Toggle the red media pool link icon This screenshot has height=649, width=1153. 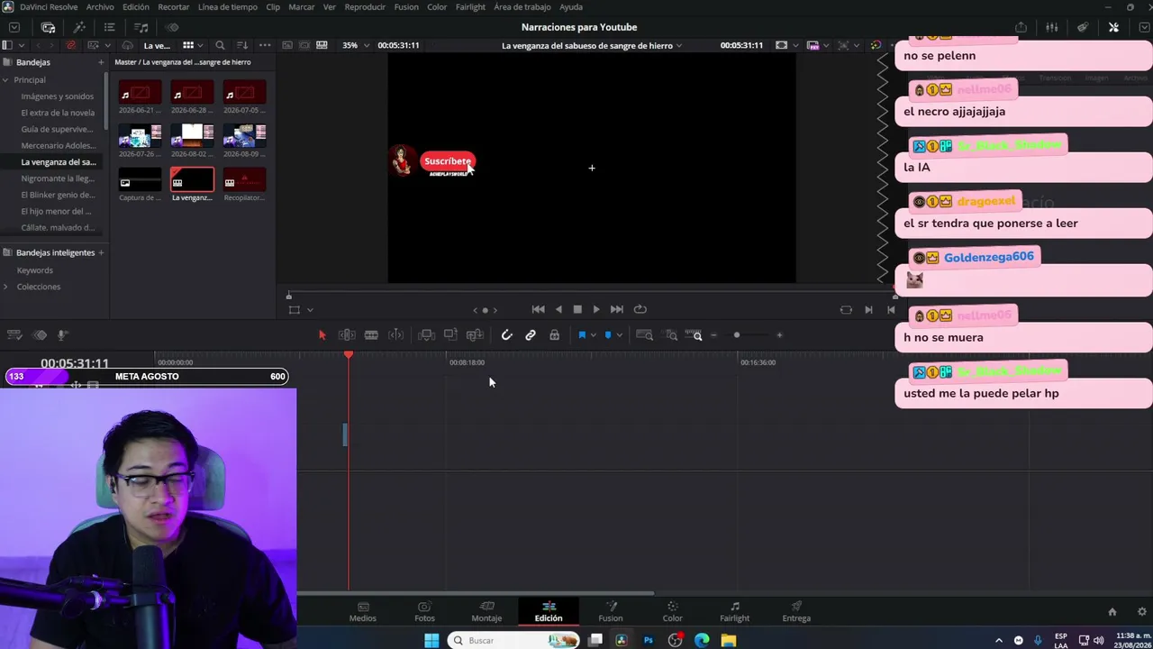point(71,45)
